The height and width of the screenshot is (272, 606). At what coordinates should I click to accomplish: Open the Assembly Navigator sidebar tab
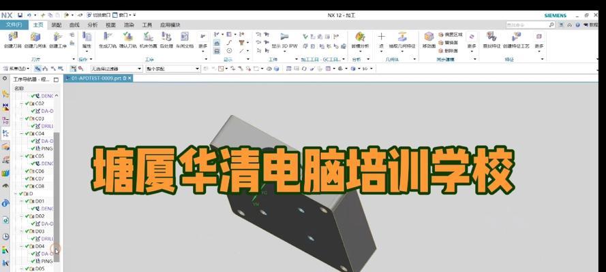(5, 94)
